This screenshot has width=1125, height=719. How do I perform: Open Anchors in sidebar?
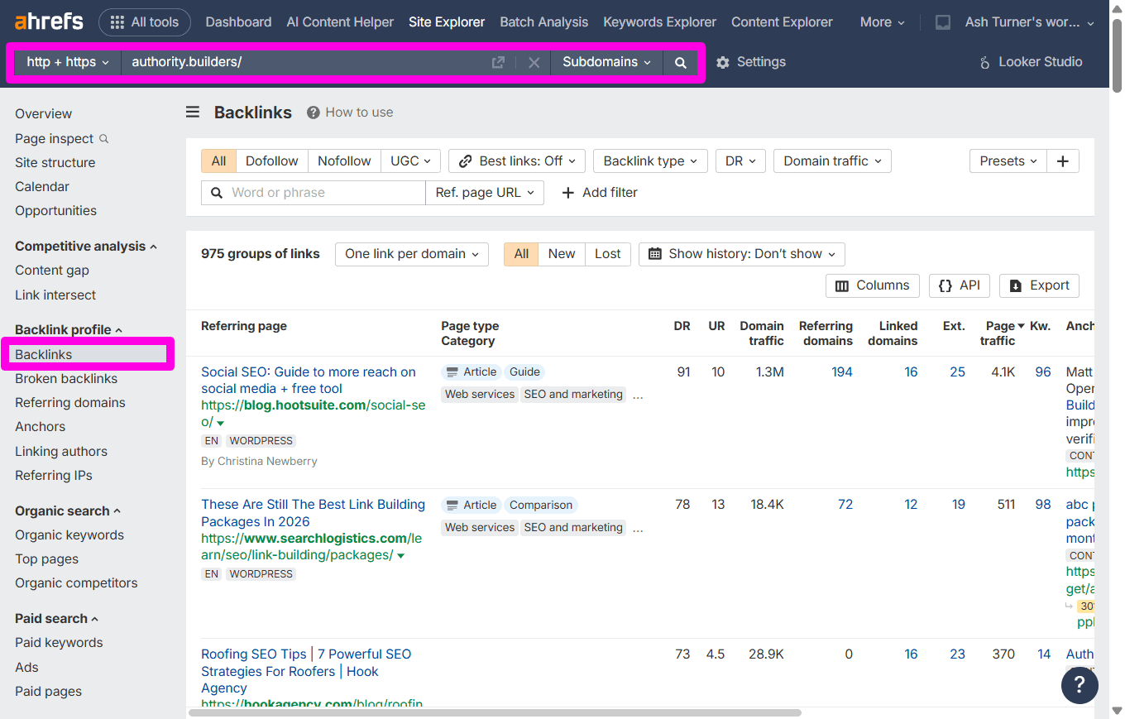tap(40, 427)
